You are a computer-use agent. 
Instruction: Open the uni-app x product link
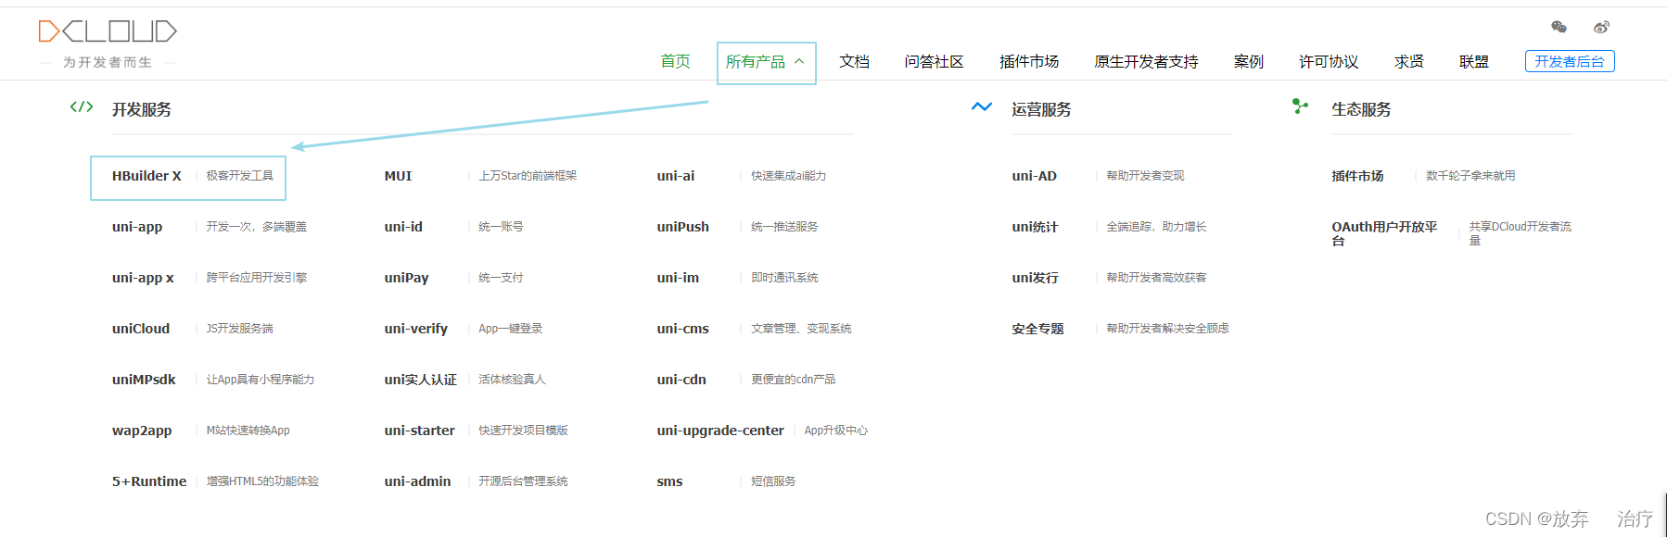click(143, 278)
